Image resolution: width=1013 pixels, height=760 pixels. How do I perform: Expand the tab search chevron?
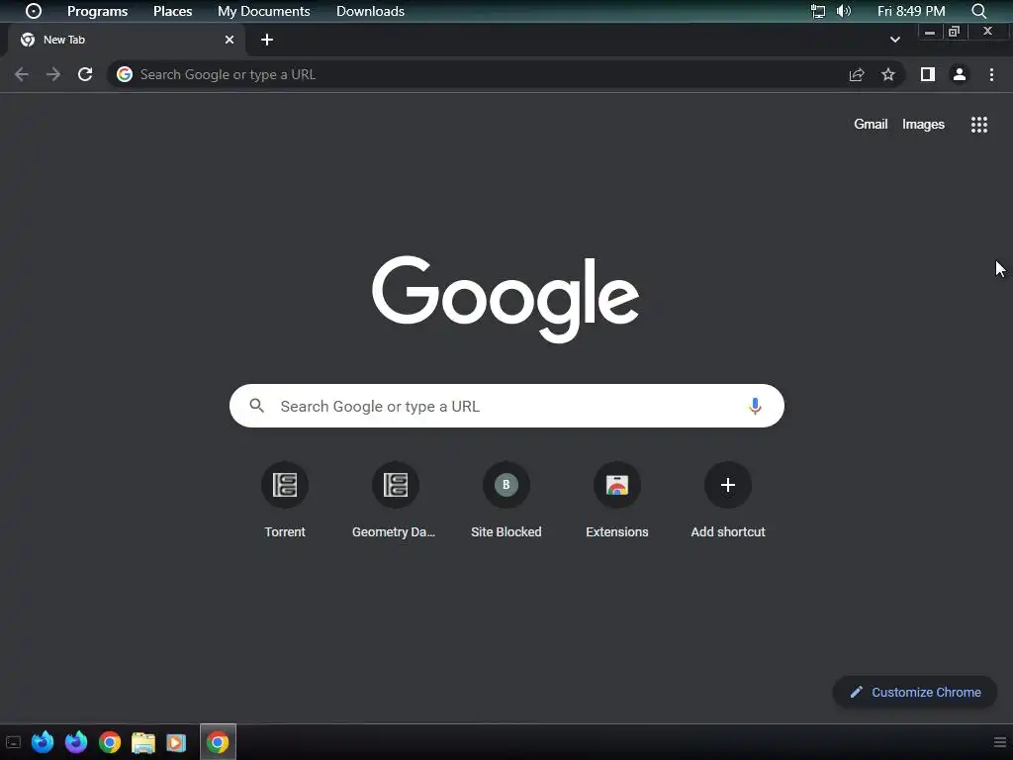(894, 40)
